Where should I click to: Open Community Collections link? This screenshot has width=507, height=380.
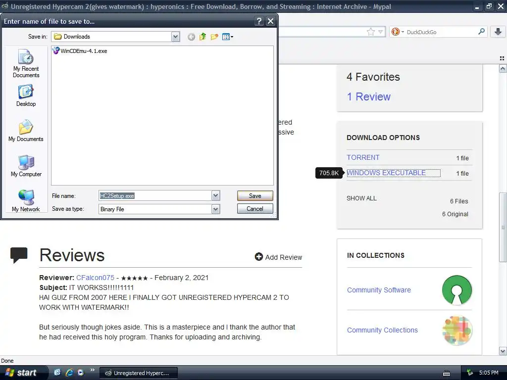click(x=382, y=330)
